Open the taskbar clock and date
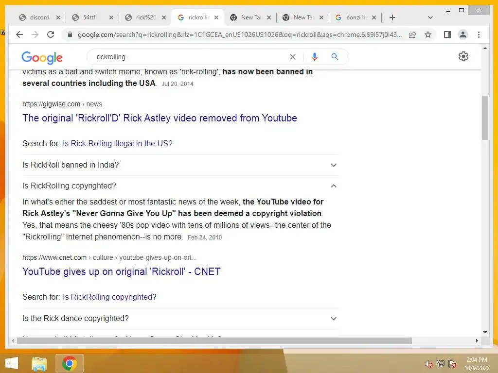 (477, 363)
